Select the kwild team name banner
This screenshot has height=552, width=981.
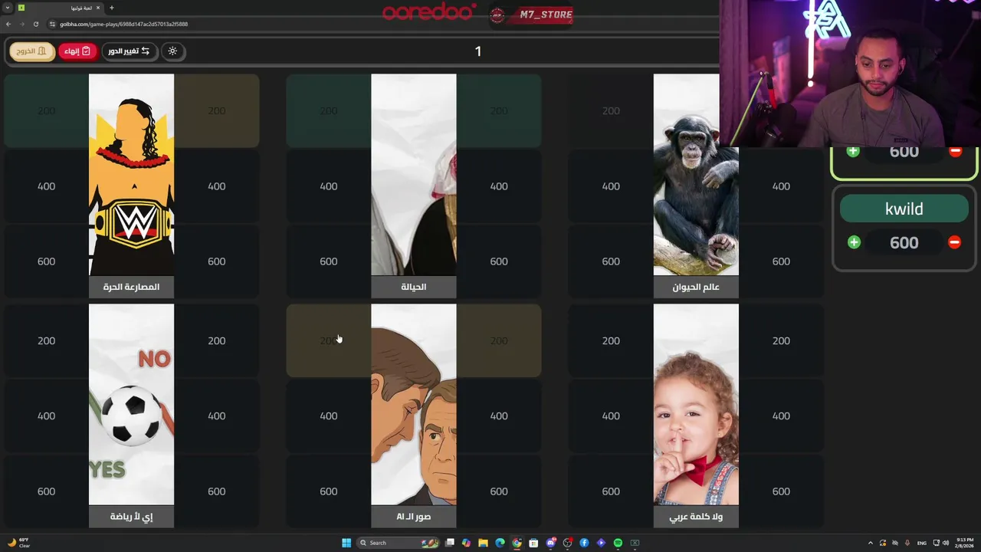pos(904,209)
